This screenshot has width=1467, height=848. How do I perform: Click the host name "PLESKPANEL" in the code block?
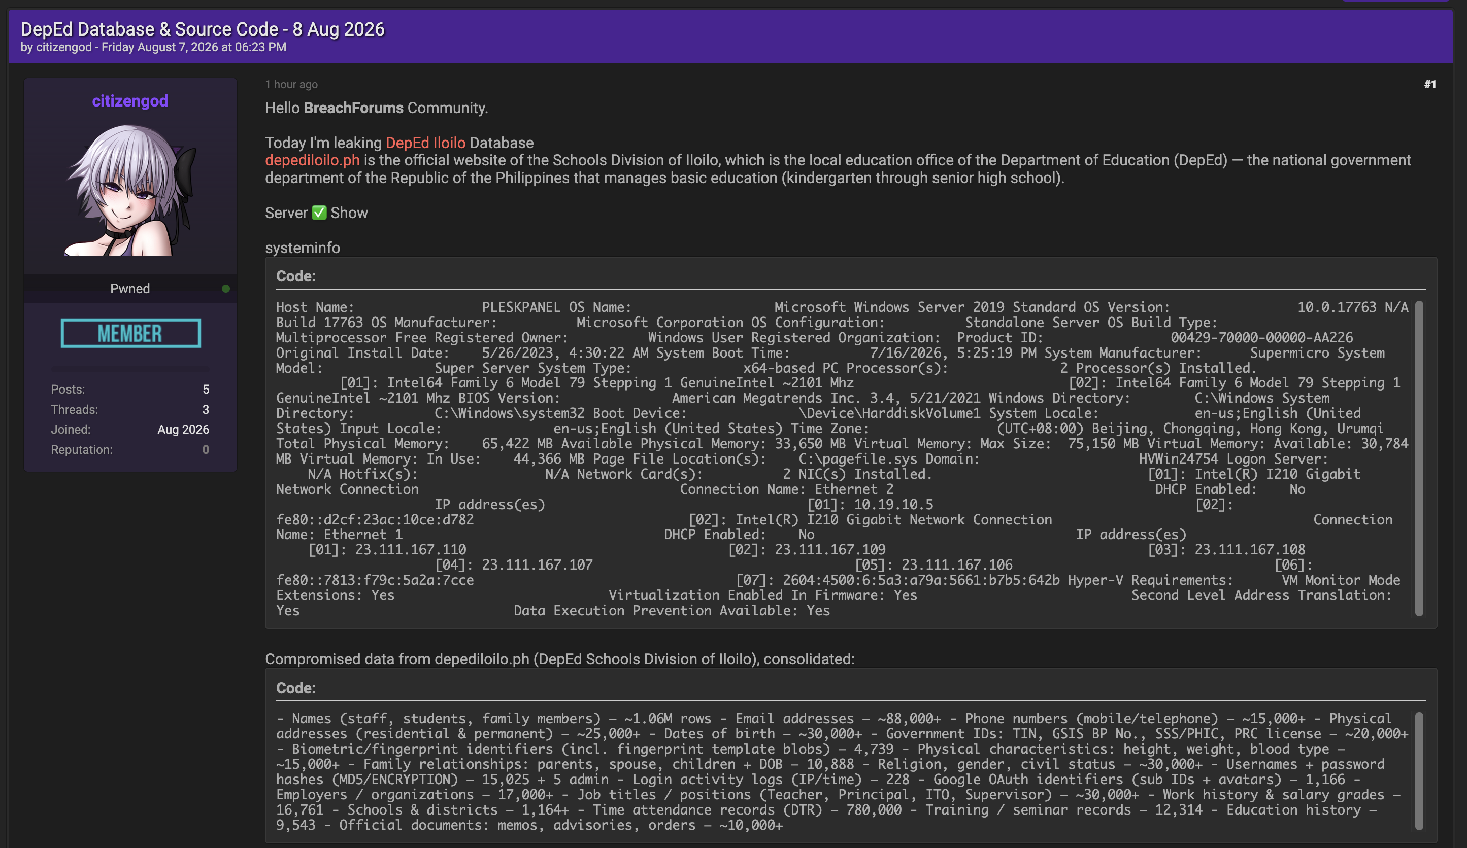point(521,307)
